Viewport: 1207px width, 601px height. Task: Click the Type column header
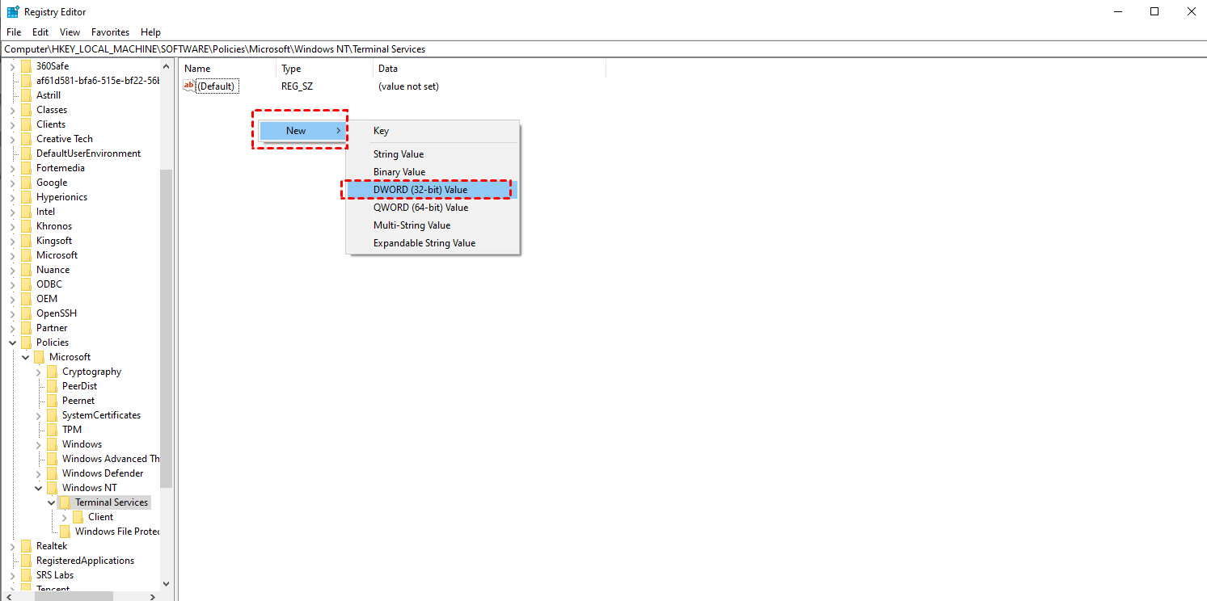[x=325, y=69]
